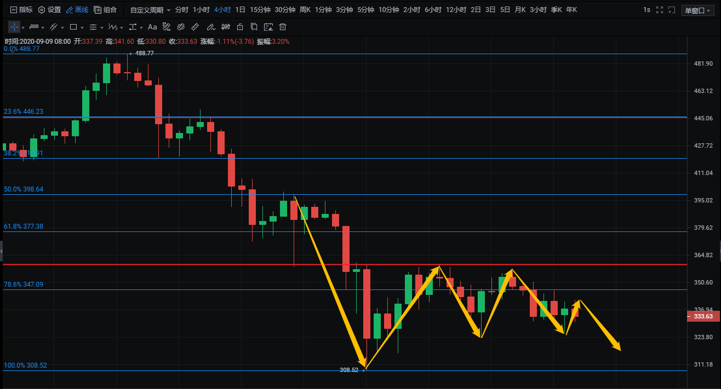Click the pencil brush drawing tool
This screenshot has width=721, height=389.
click(210, 27)
